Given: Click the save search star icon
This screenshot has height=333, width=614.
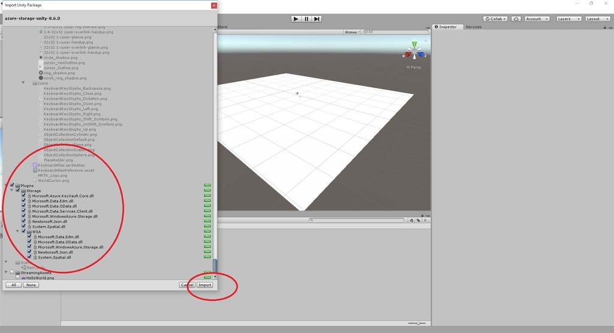Looking at the screenshot, I should 425,220.
